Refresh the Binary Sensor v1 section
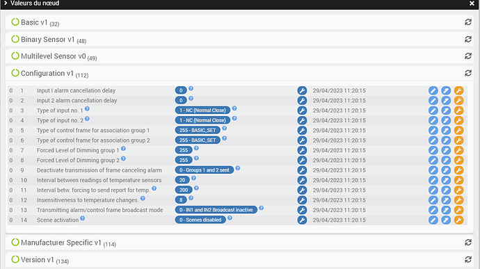480x269 pixels. tap(468, 39)
